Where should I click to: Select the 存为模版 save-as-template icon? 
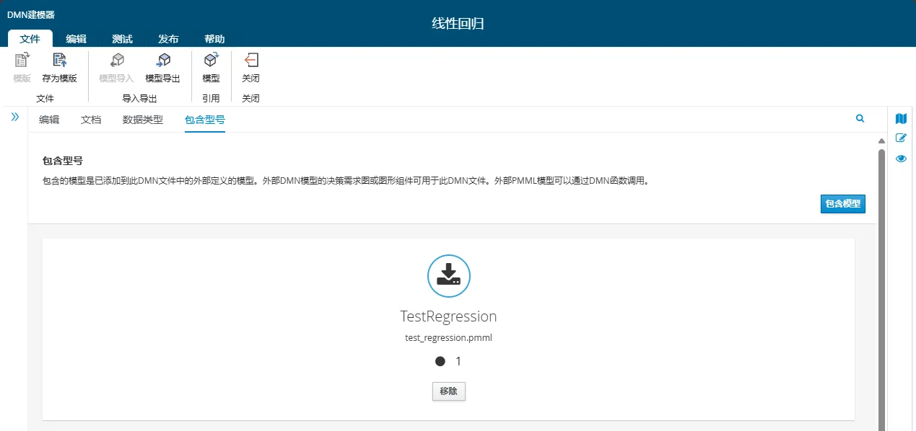(58, 63)
